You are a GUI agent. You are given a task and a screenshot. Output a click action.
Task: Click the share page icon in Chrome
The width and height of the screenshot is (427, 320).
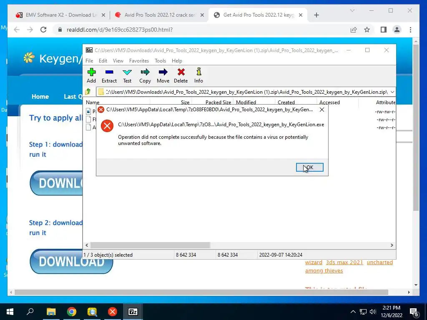(354, 30)
